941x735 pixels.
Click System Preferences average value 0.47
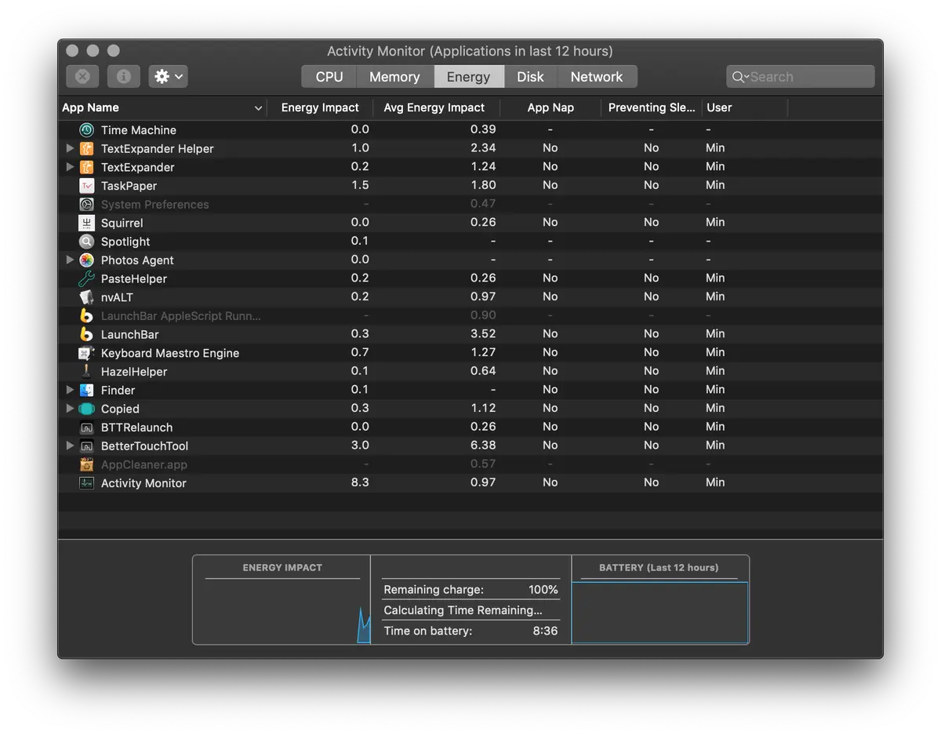click(x=483, y=203)
